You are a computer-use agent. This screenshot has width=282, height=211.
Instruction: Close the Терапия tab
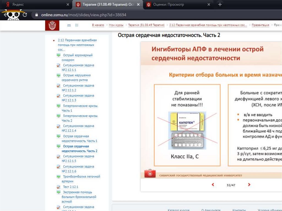click(138, 4)
